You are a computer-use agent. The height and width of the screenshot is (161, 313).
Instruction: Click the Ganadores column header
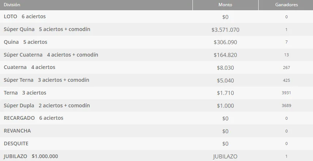tap(286, 5)
